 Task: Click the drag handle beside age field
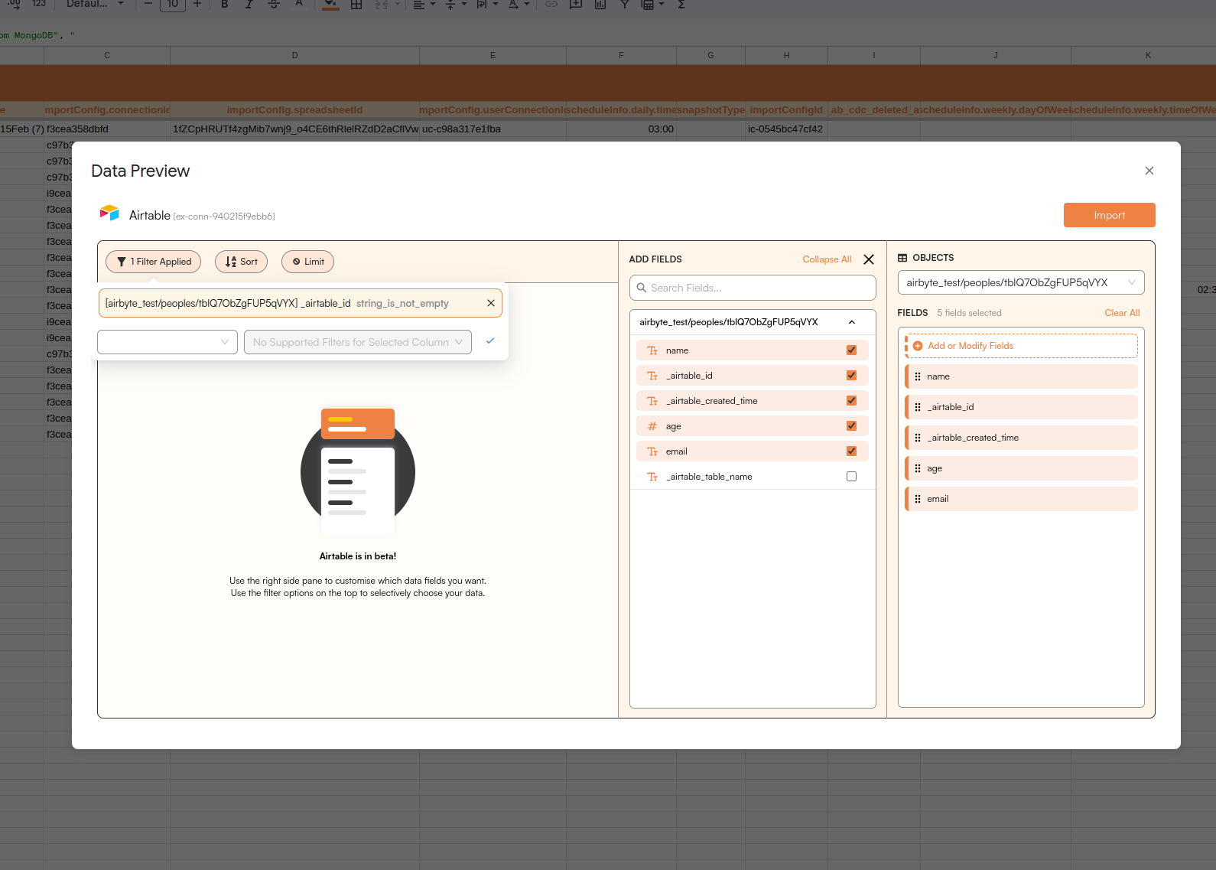[x=918, y=468]
